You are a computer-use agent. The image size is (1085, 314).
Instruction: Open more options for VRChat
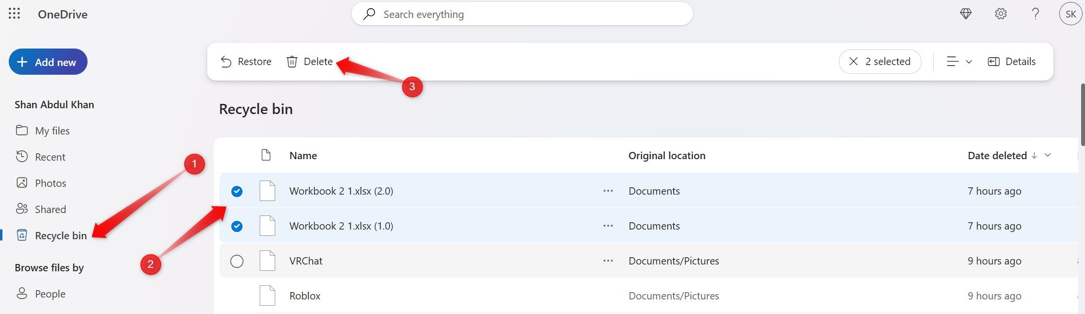point(608,261)
